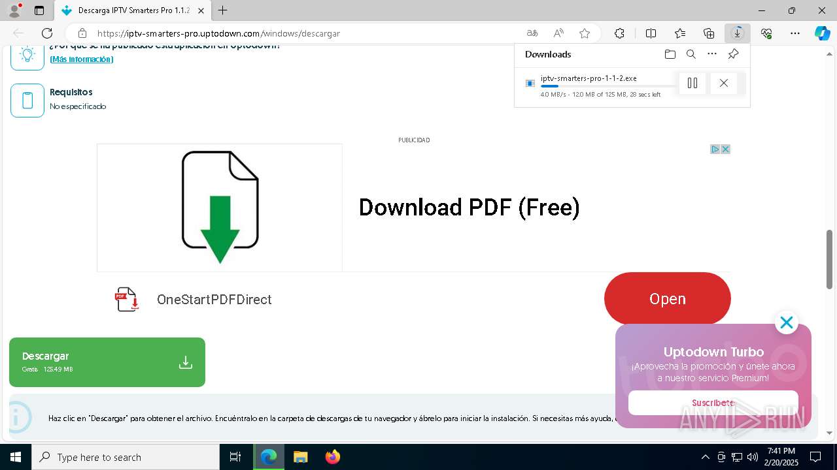Click the download progress bar
Viewport: 837px width, 470px height.
(x=608, y=86)
